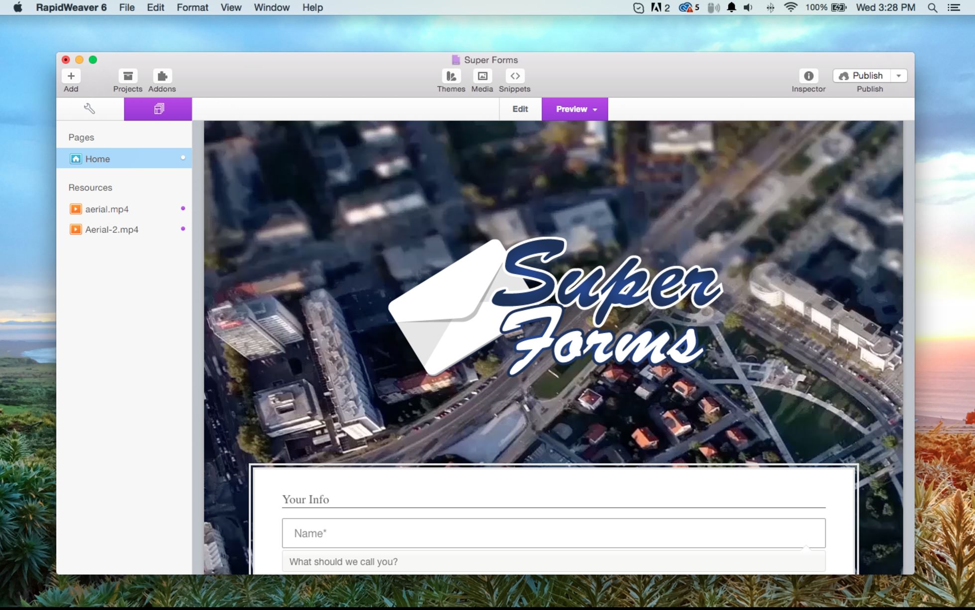The image size is (975, 610).
Task: Open Notification Center list icon
Action: click(x=954, y=7)
